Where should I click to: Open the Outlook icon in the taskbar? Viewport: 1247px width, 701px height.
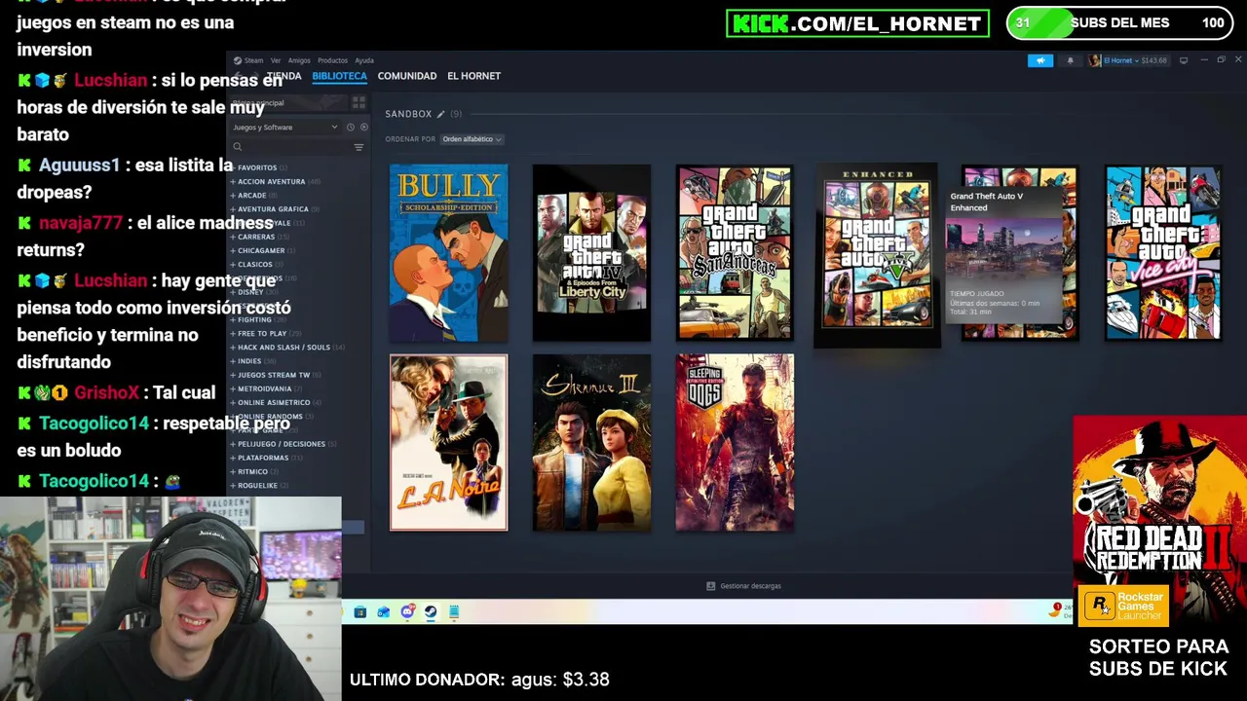click(x=383, y=611)
